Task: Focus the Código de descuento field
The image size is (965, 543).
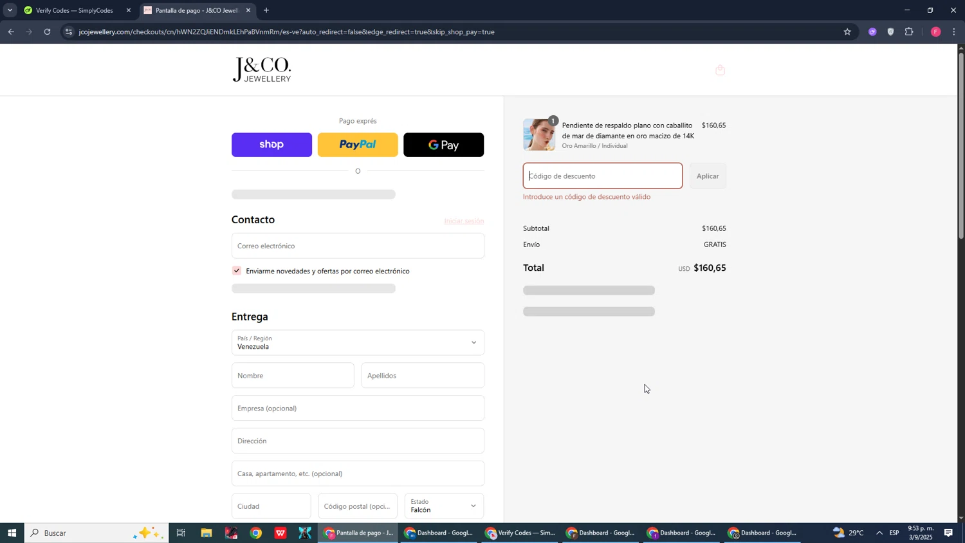Action: click(603, 176)
